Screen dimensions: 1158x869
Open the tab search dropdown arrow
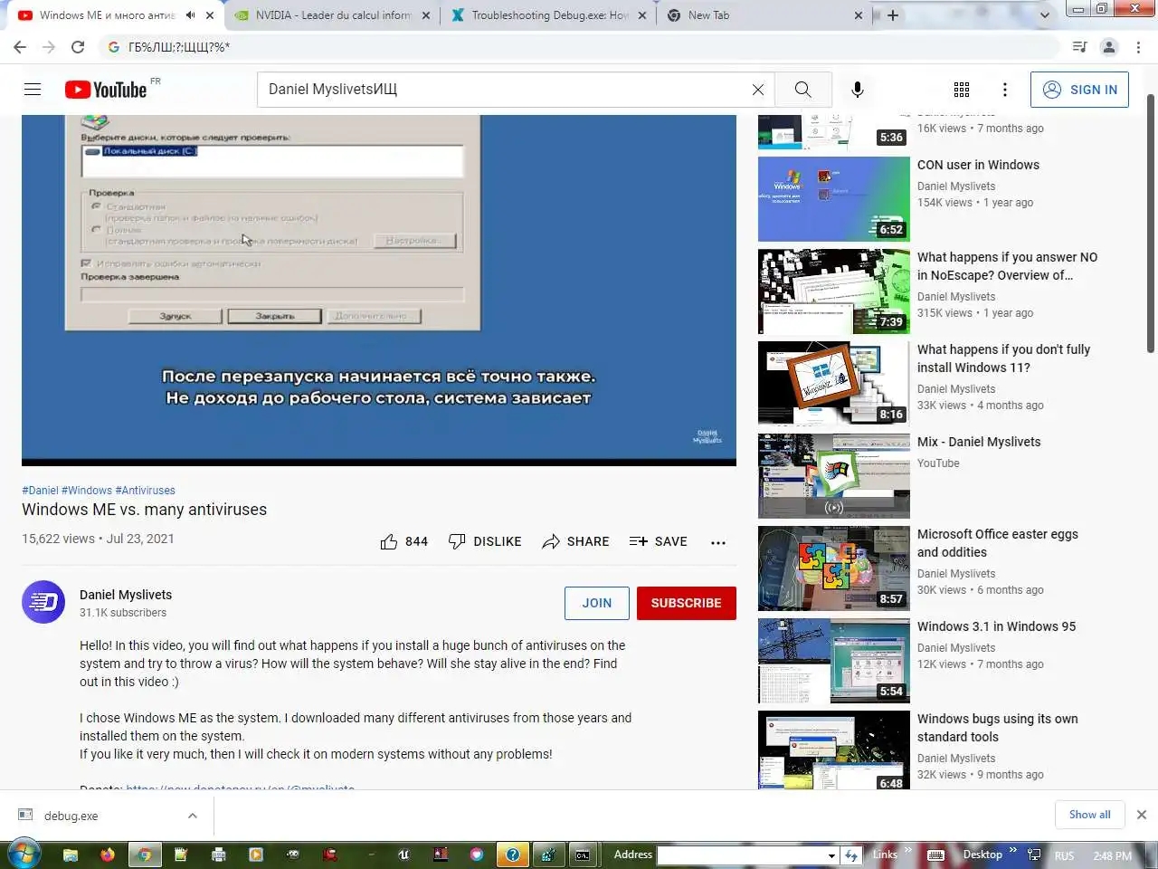(x=1045, y=15)
